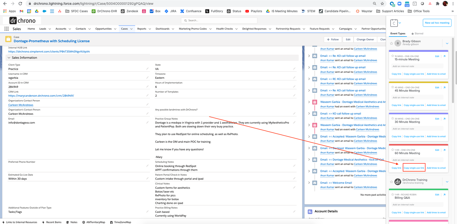Expand the Welcome Email timeline item
Screen dimensions: 457x224
(309, 183)
